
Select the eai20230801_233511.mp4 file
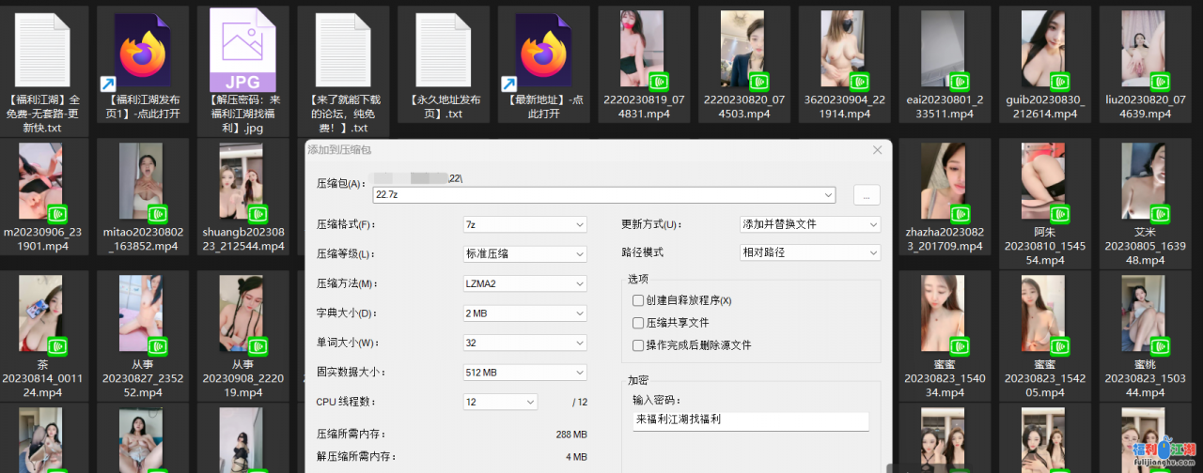(x=943, y=52)
